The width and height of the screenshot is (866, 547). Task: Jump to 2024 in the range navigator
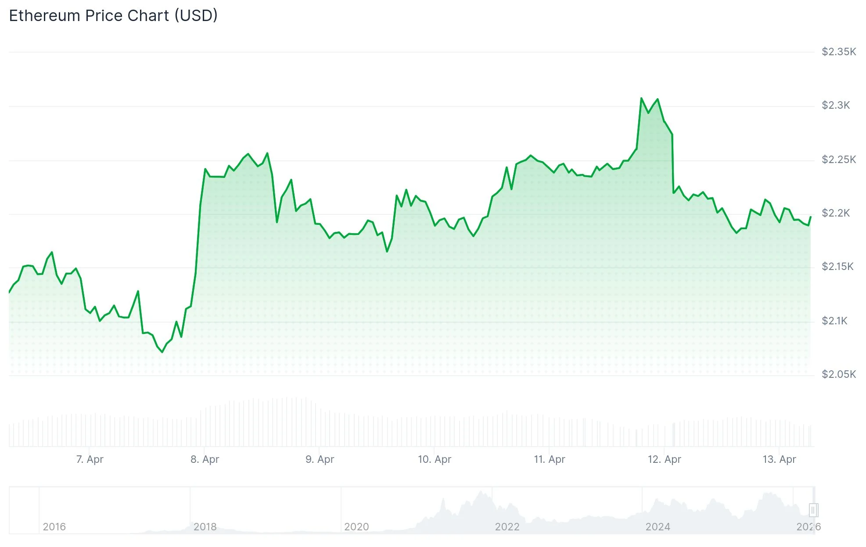(658, 526)
